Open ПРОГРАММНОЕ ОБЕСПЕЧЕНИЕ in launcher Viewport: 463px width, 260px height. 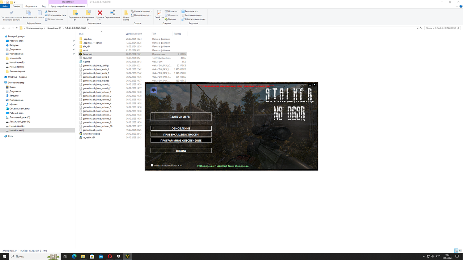click(181, 140)
